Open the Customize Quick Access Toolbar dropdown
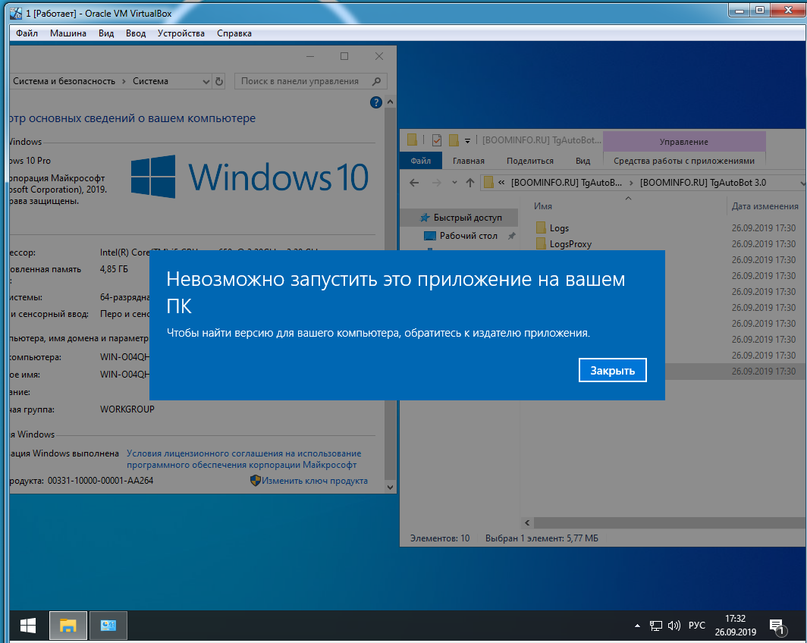 (467, 140)
